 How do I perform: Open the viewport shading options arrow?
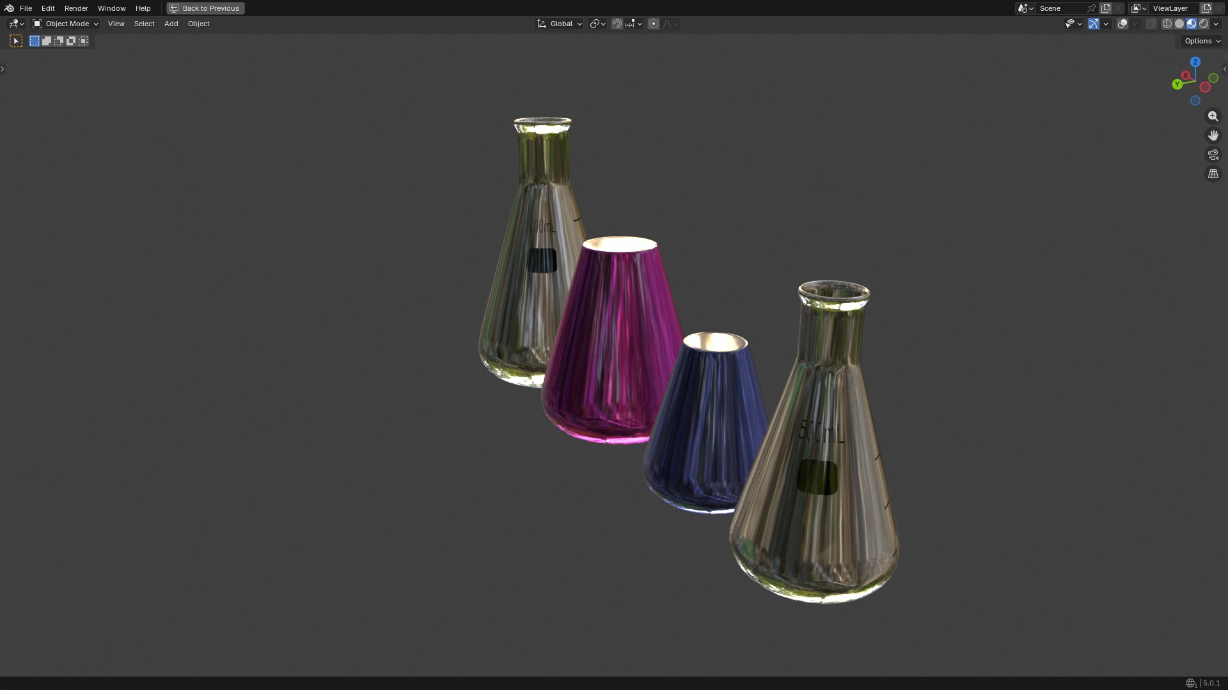[1216, 24]
